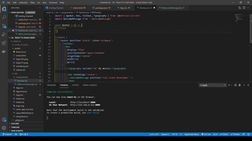Open changes icon in editor toolbar
This screenshot has width=252, height=141.
point(240,8)
